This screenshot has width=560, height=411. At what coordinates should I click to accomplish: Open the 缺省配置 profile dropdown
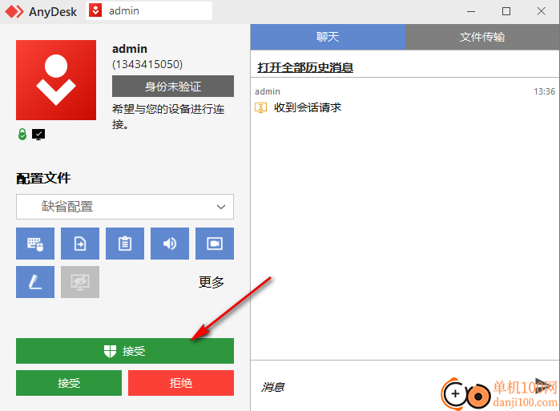pyautogui.click(x=125, y=207)
